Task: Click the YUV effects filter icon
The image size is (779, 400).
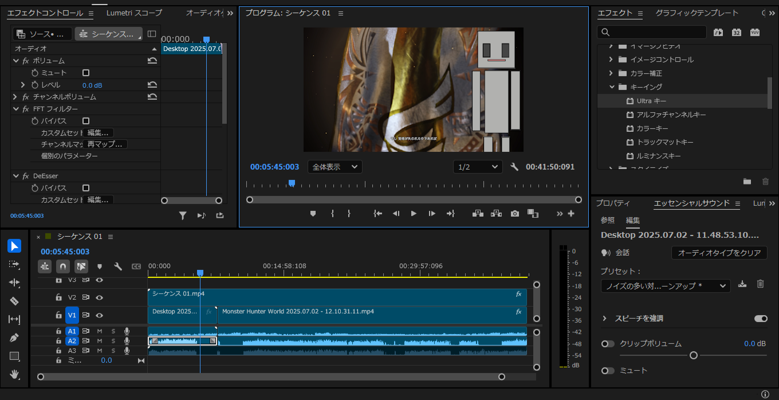Action: pos(755,32)
